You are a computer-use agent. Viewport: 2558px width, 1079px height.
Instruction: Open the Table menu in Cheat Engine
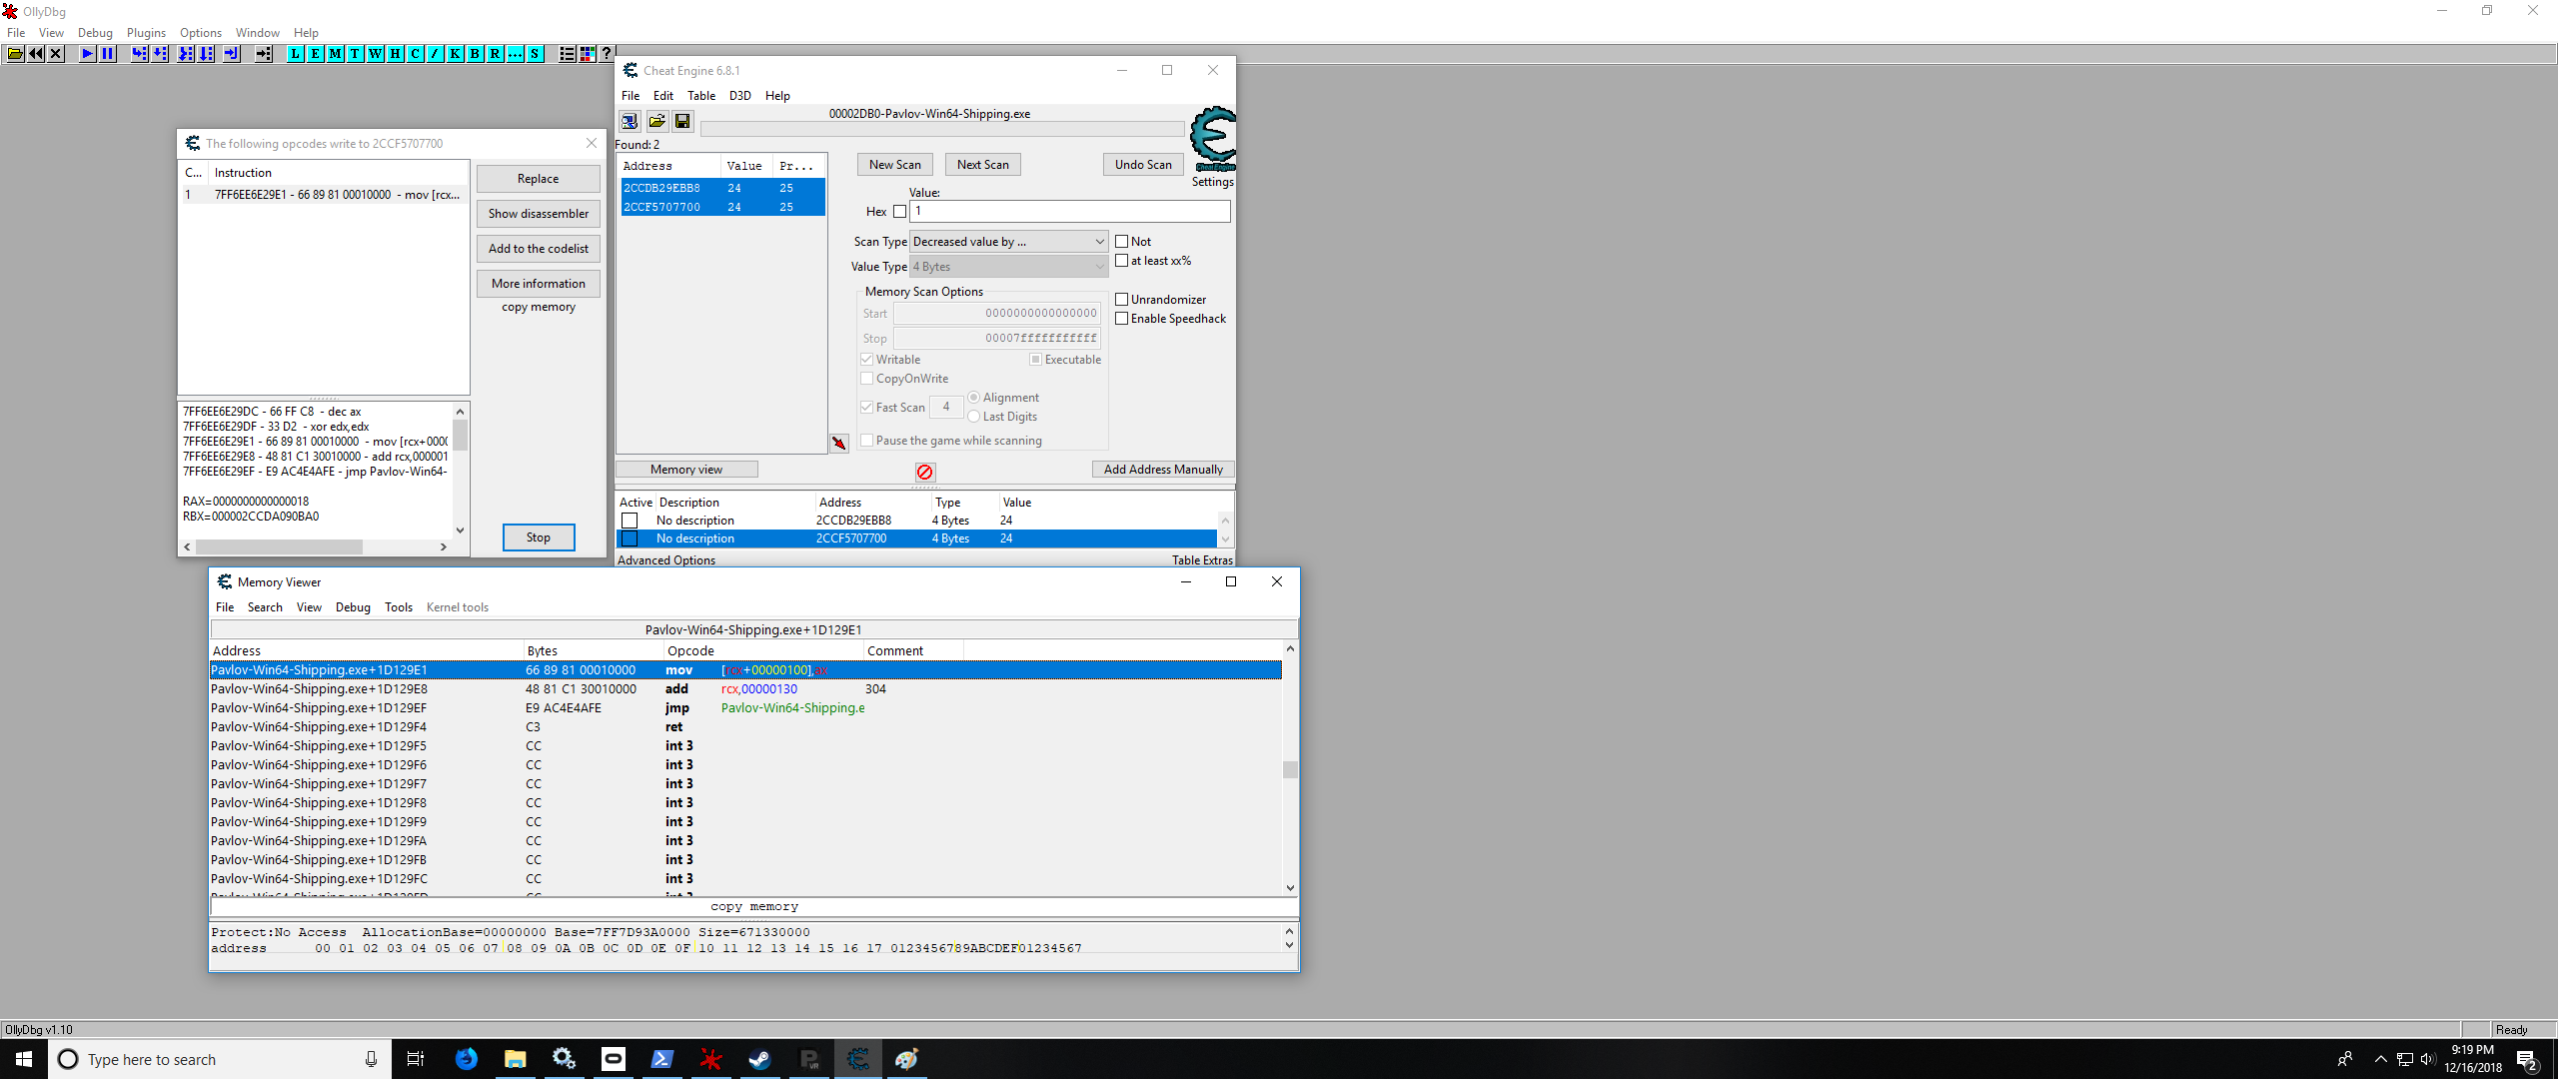[x=701, y=96]
